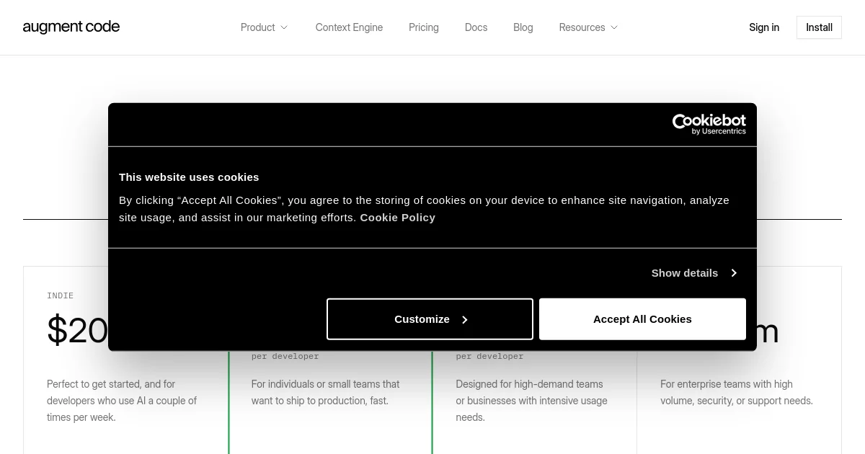
Task: Click the Show details chevron icon
Action: [734, 272]
